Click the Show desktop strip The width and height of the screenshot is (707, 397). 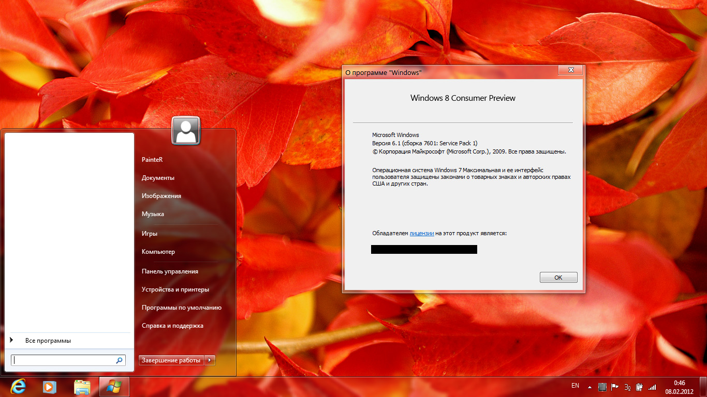coord(703,387)
